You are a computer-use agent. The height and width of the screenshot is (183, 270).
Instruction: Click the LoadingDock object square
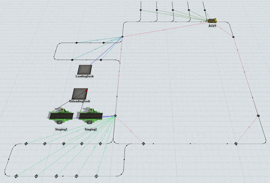(85, 70)
